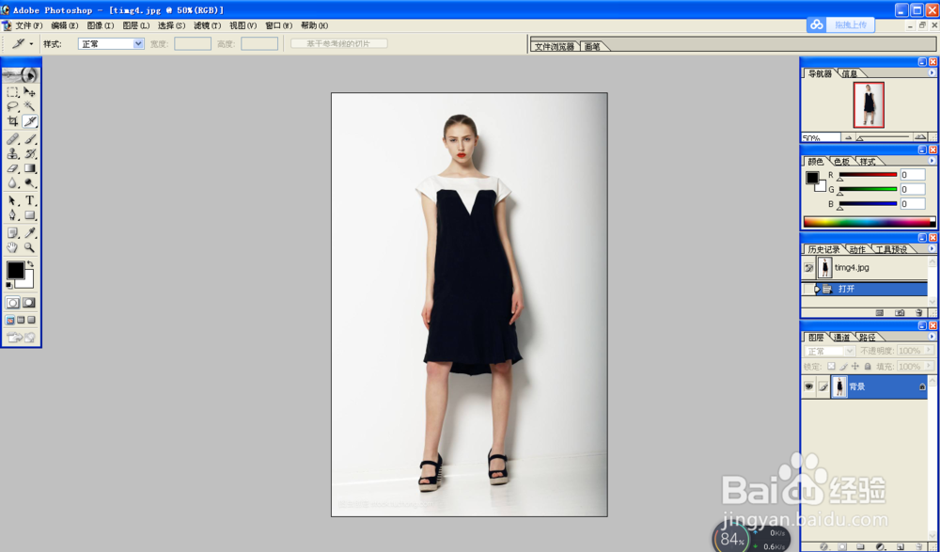Create new snapshot in History panel
Image resolution: width=940 pixels, height=552 pixels.
point(900,312)
